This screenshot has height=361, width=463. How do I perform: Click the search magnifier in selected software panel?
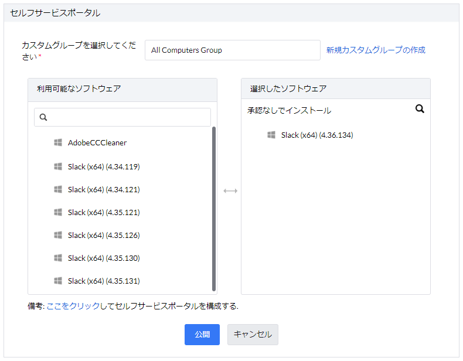click(420, 109)
